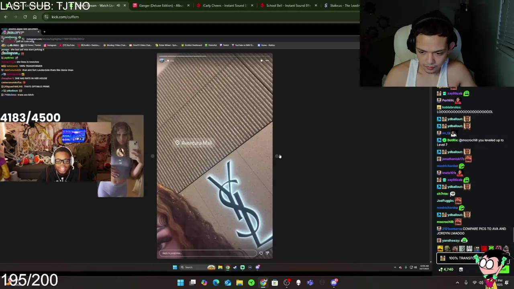The width and height of the screenshot is (514, 289).
Task: Open the Wi-Fi network tray icon
Action: [x=475, y=283]
